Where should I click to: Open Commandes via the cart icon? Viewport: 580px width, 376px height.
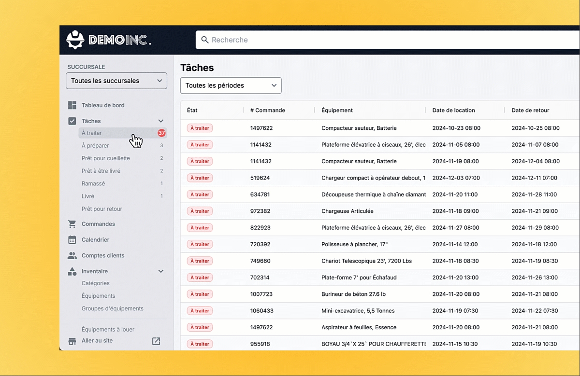click(x=72, y=224)
